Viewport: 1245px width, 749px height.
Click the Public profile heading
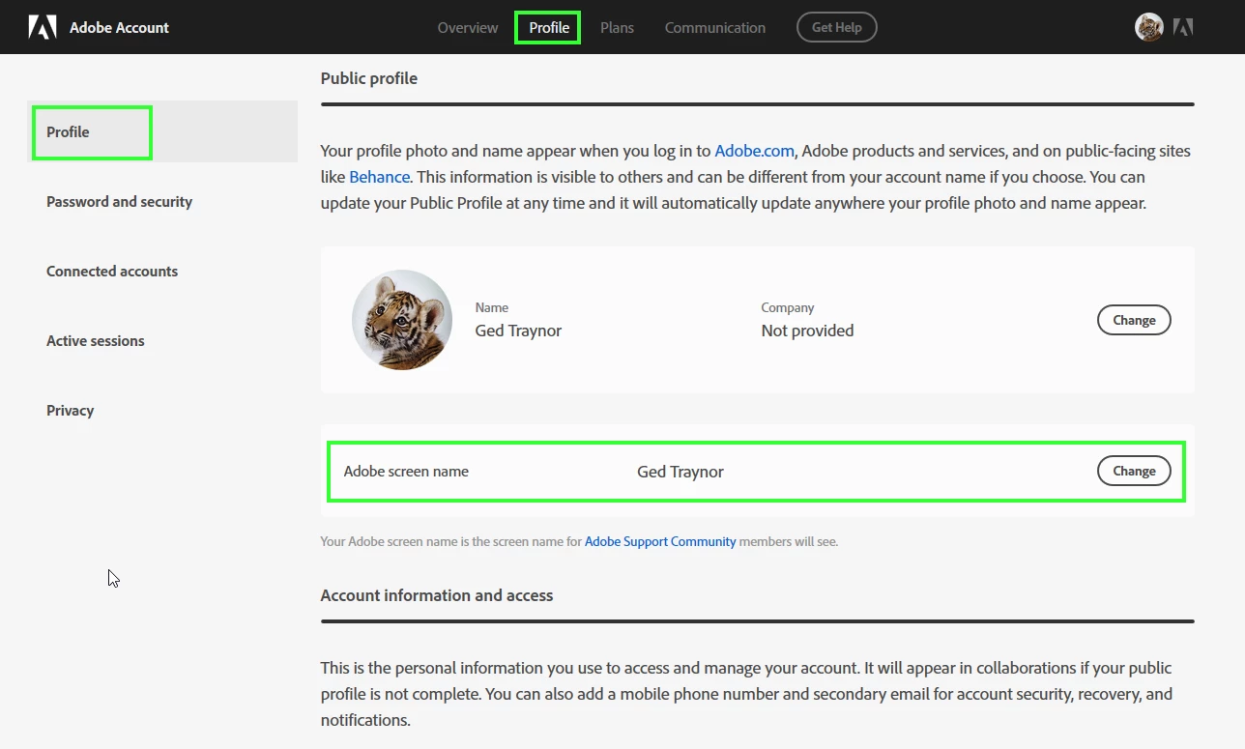(x=369, y=78)
